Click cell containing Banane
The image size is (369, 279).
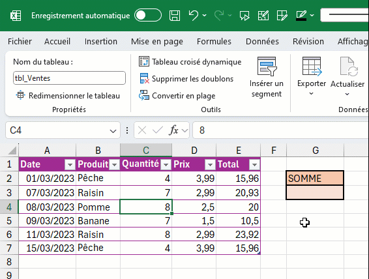pyautogui.click(x=98, y=221)
